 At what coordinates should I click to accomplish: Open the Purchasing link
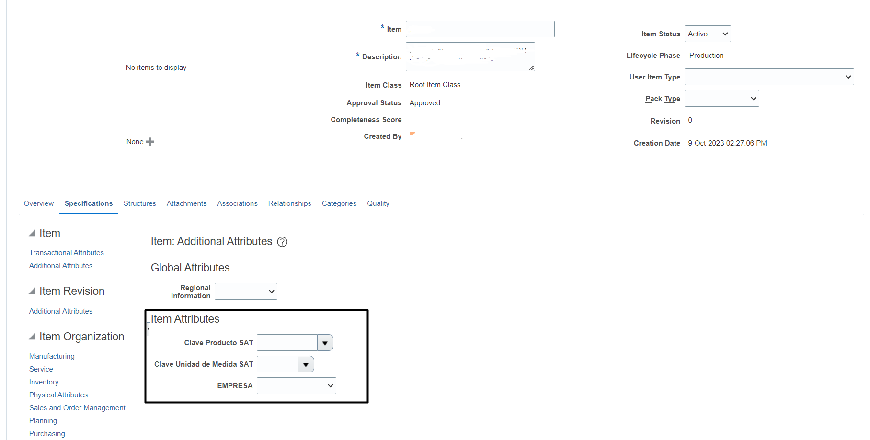coord(46,433)
